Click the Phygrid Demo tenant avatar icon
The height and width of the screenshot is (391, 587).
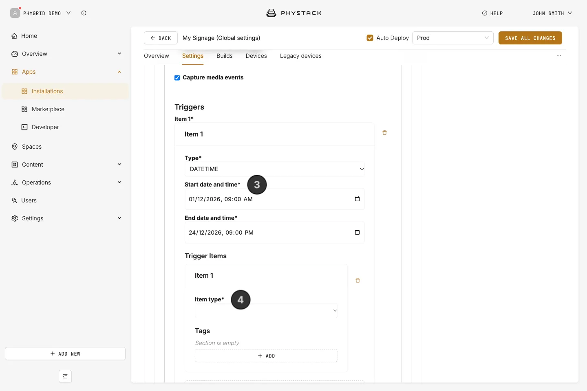click(x=15, y=13)
